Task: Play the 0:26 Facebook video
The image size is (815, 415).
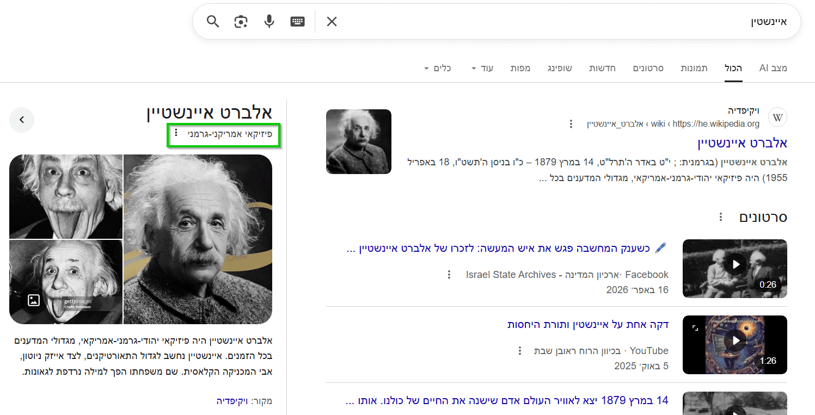Action: [735, 265]
